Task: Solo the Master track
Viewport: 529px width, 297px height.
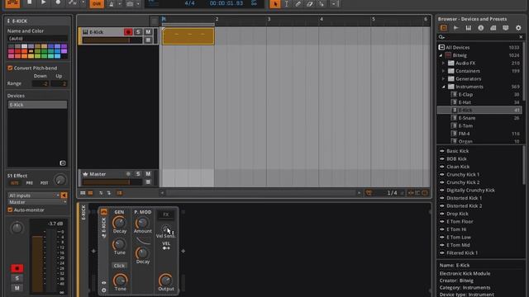Action: [138, 174]
